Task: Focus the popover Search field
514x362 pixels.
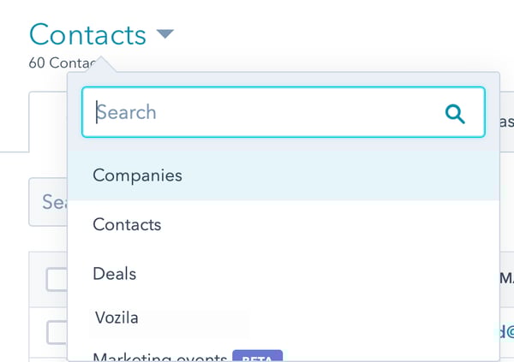Action: click(x=284, y=112)
